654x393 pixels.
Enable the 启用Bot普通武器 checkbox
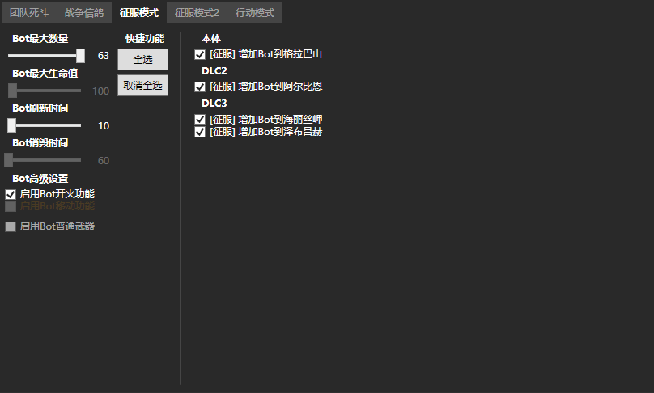click(x=11, y=226)
